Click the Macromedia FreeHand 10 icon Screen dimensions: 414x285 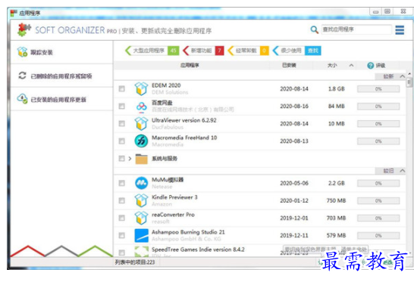[141, 141]
